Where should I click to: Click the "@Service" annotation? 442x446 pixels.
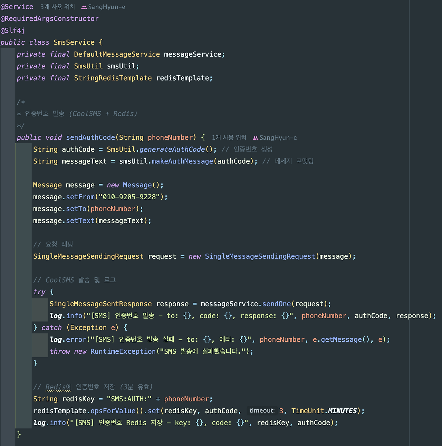(x=17, y=7)
